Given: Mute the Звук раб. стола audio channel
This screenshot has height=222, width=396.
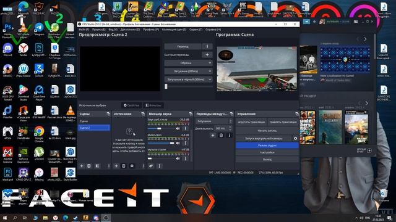Looking at the screenshot, I should pyautogui.click(x=178, y=128).
